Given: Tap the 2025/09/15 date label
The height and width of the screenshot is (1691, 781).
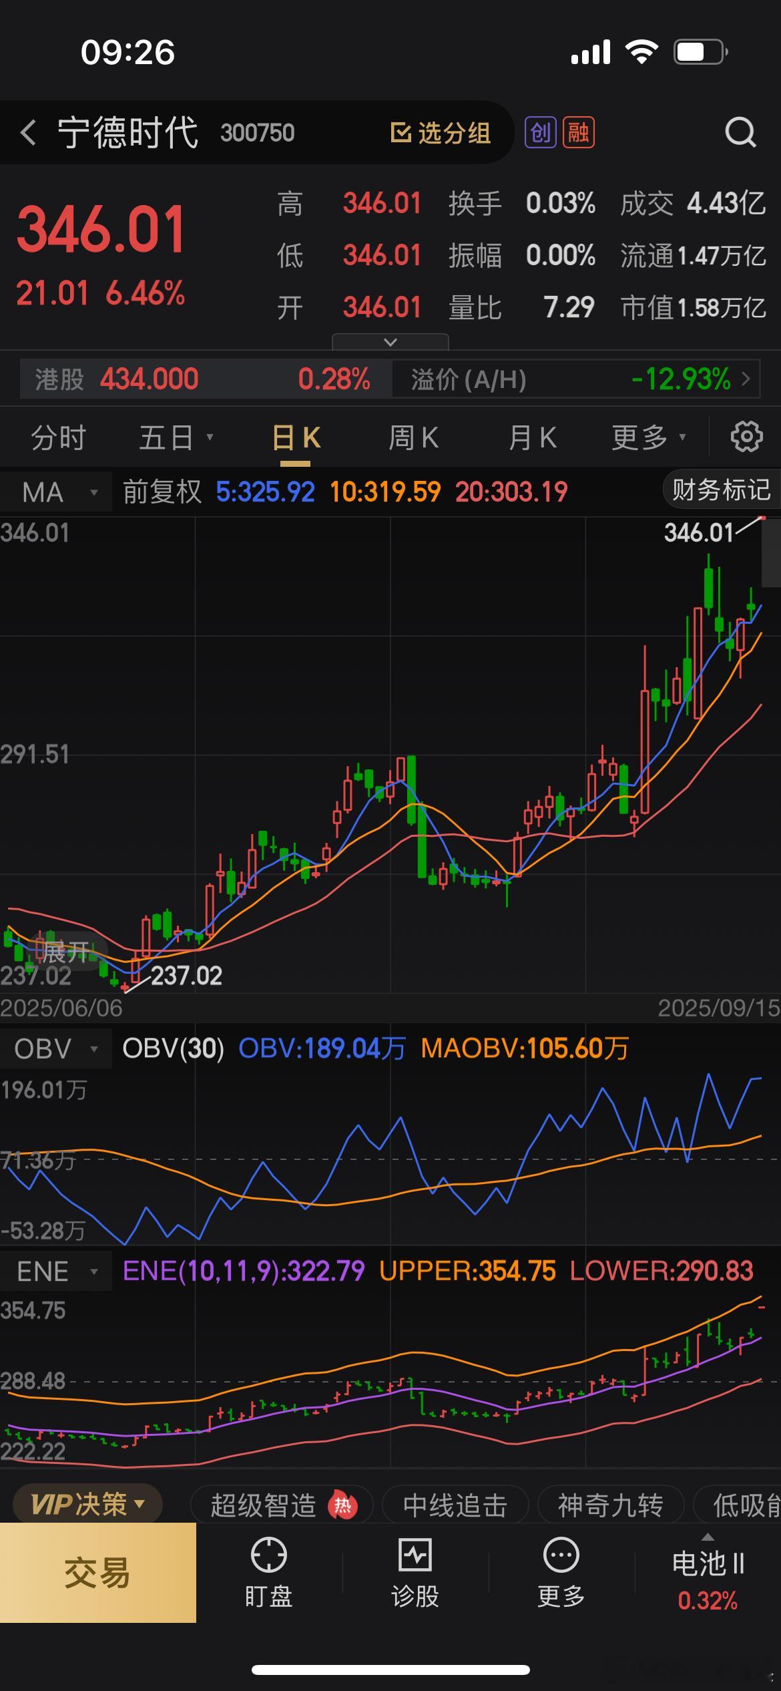Looking at the screenshot, I should coord(719,1008).
